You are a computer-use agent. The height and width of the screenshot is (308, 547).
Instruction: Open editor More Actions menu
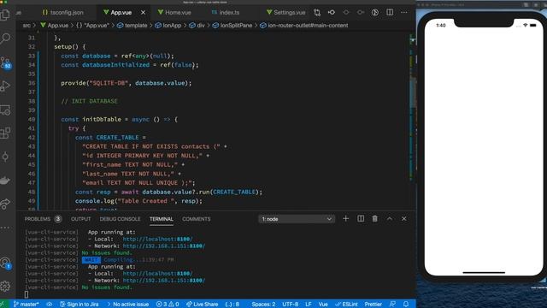click(404, 13)
